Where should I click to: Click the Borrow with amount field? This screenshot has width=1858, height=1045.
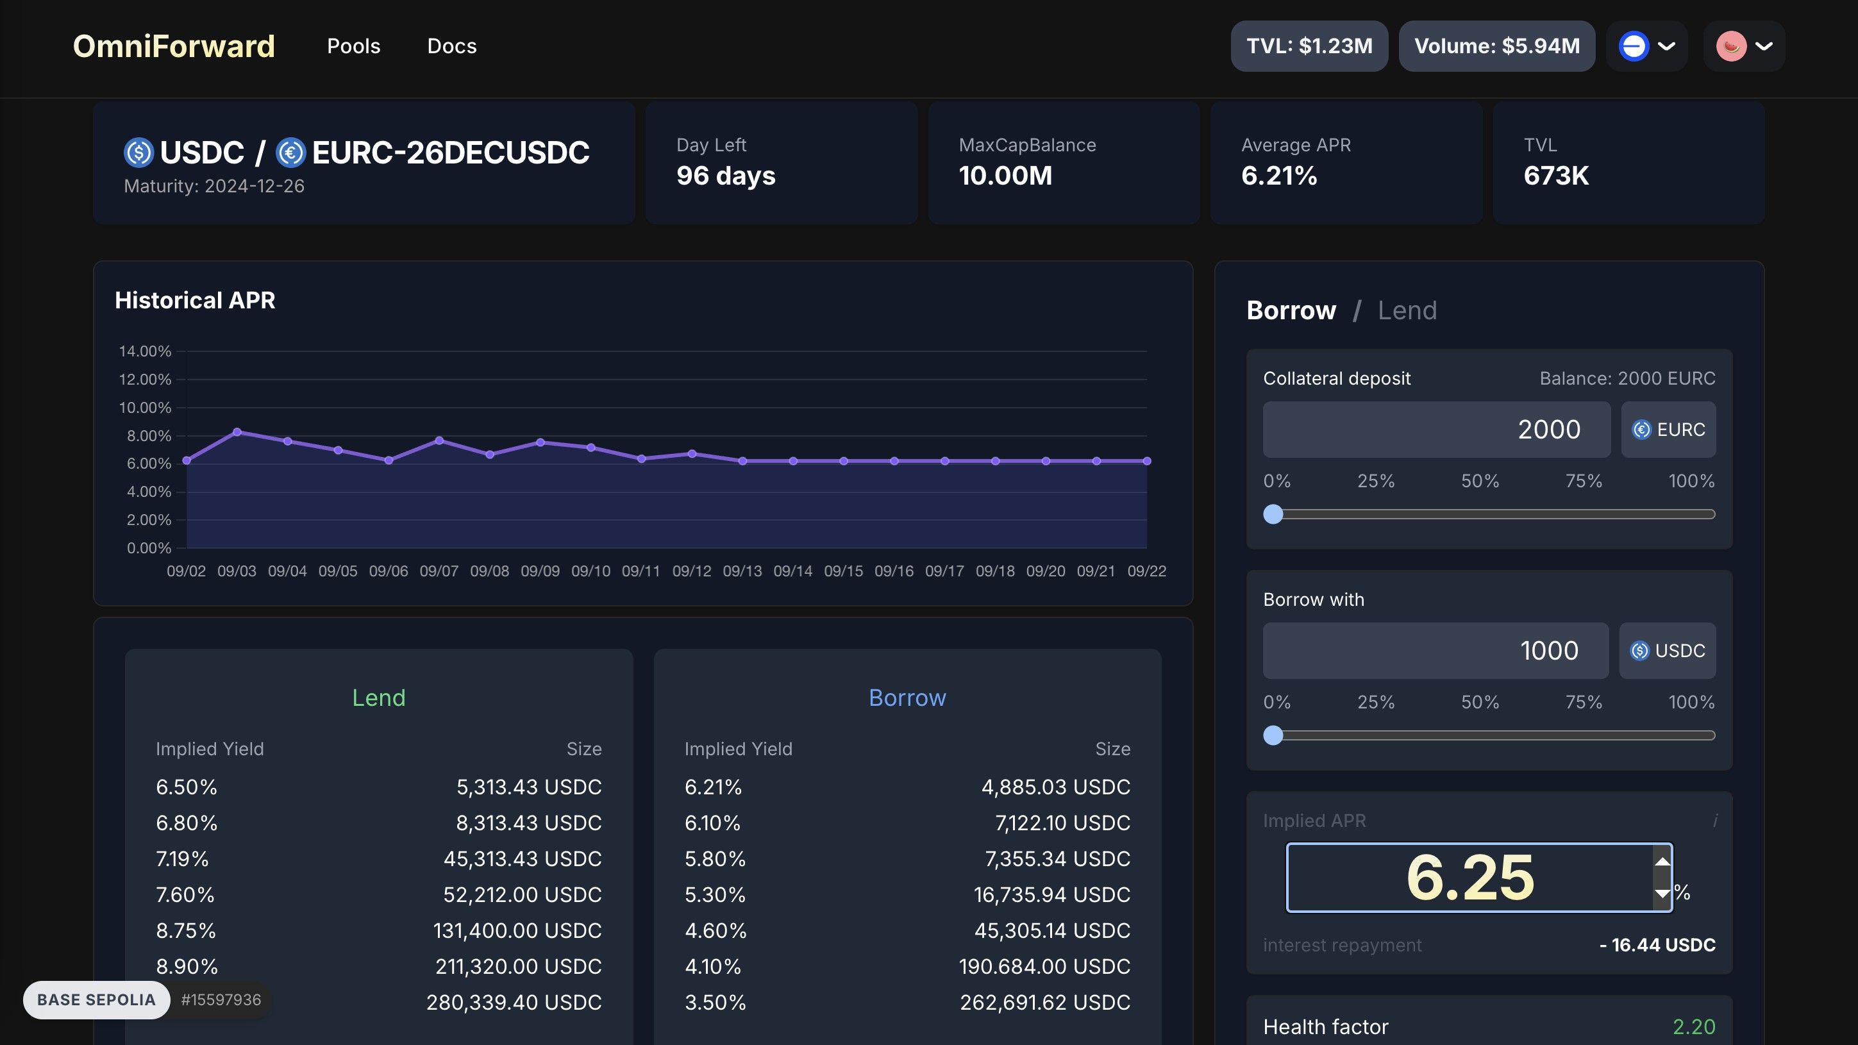coord(1435,651)
